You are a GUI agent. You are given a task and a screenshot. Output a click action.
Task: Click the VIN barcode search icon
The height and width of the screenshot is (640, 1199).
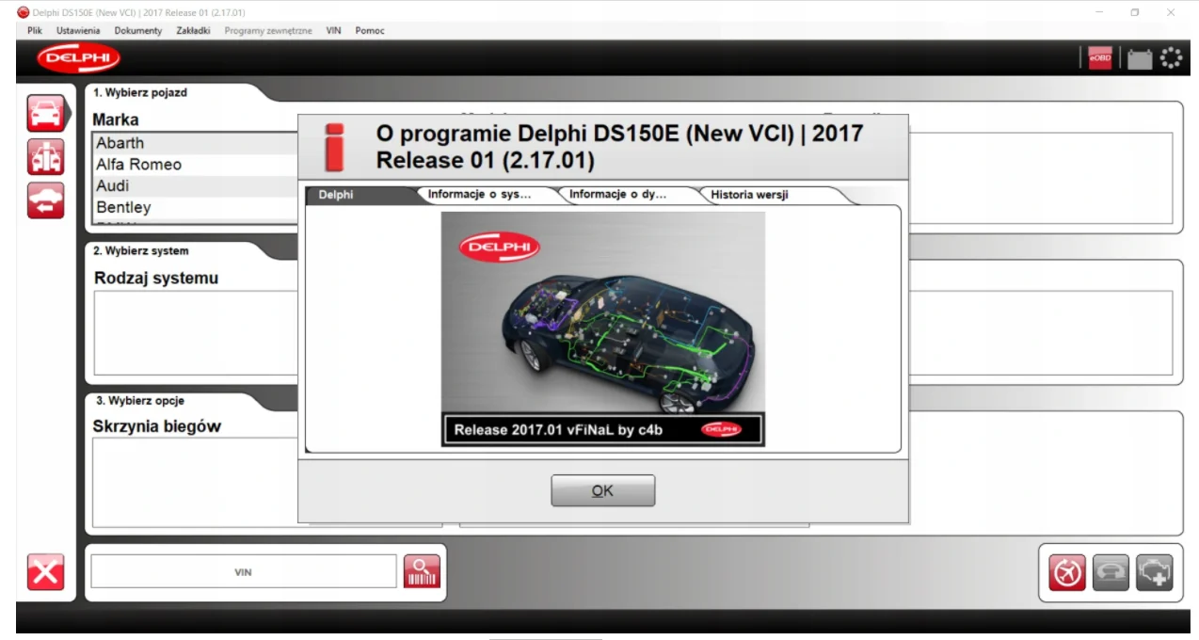[x=422, y=571]
